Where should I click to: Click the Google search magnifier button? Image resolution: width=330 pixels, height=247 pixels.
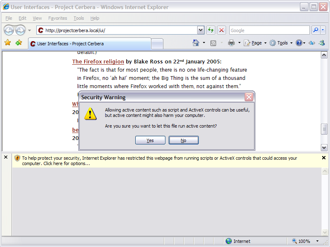[x=316, y=30]
